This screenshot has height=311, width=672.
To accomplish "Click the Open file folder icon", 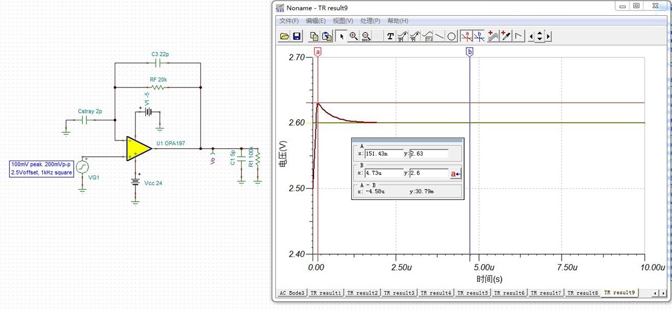I will click(284, 37).
